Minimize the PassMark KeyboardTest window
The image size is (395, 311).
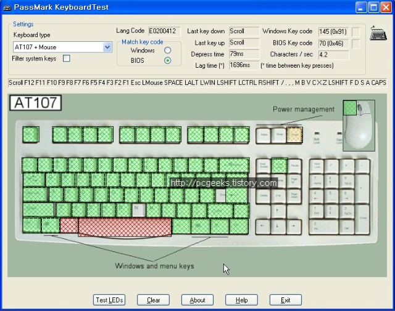coord(360,7)
